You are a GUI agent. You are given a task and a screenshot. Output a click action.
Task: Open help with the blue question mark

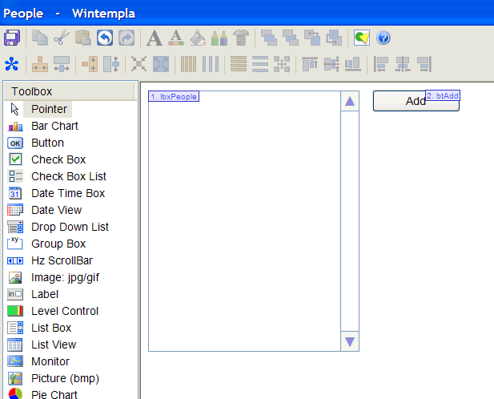click(384, 38)
